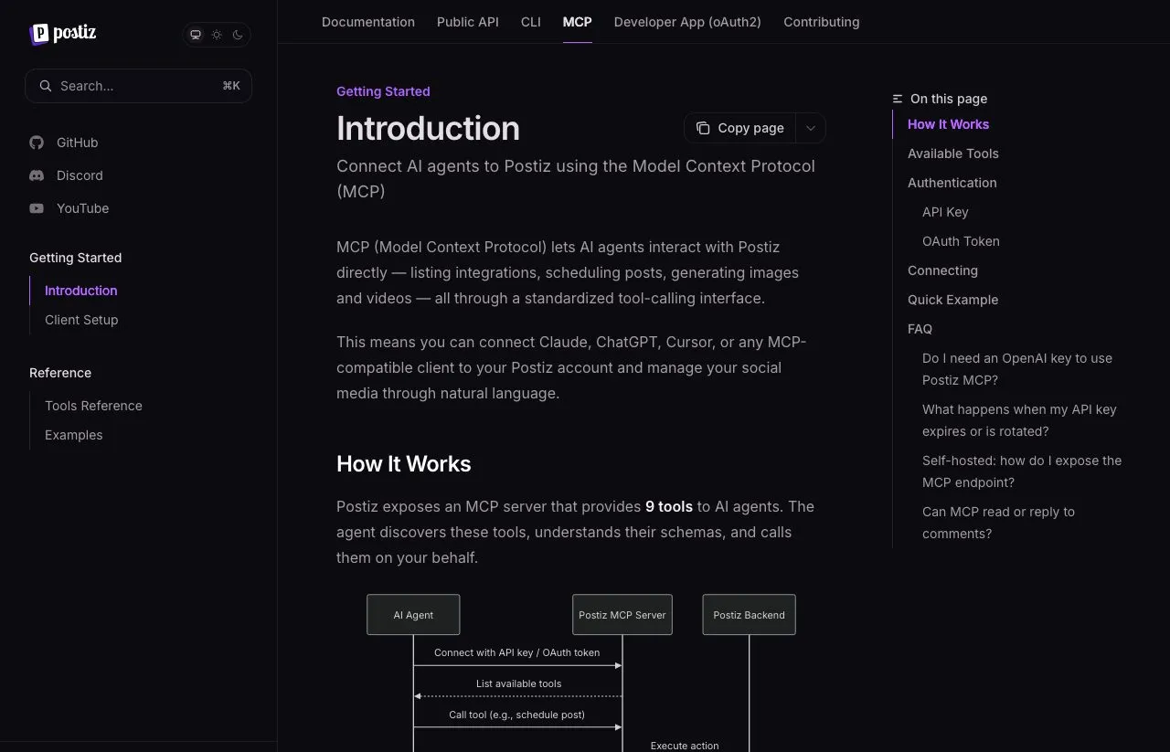The width and height of the screenshot is (1170, 752).
Task: Open the Developer App (oAuth2) tab
Action: (x=687, y=22)
